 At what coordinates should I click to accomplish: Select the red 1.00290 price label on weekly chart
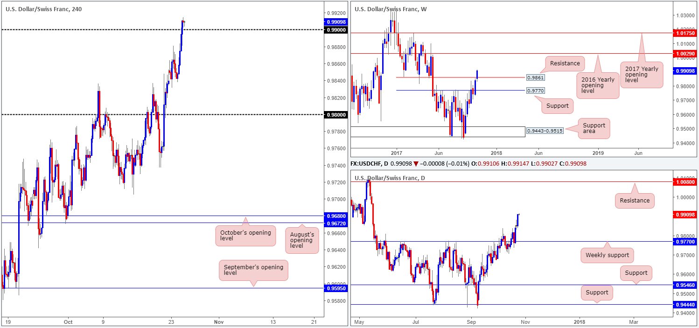(x=685, y=54)
